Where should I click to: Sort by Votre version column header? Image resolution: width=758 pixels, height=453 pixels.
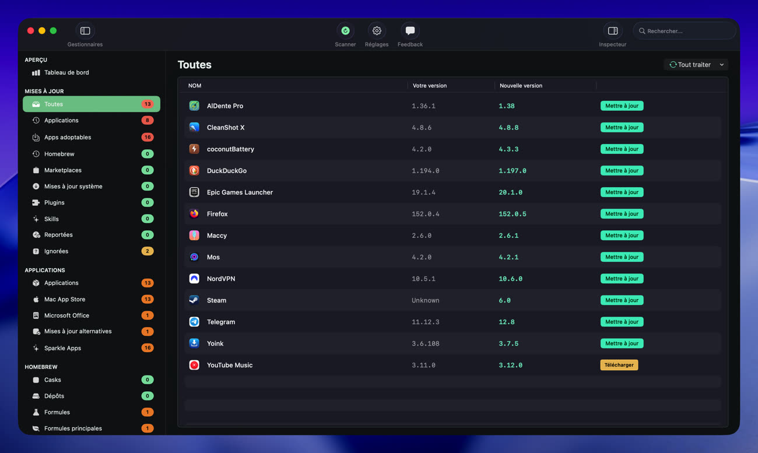(x=430, y=86)
